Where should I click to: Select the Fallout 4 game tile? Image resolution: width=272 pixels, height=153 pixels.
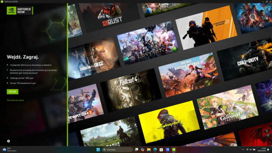131,91
